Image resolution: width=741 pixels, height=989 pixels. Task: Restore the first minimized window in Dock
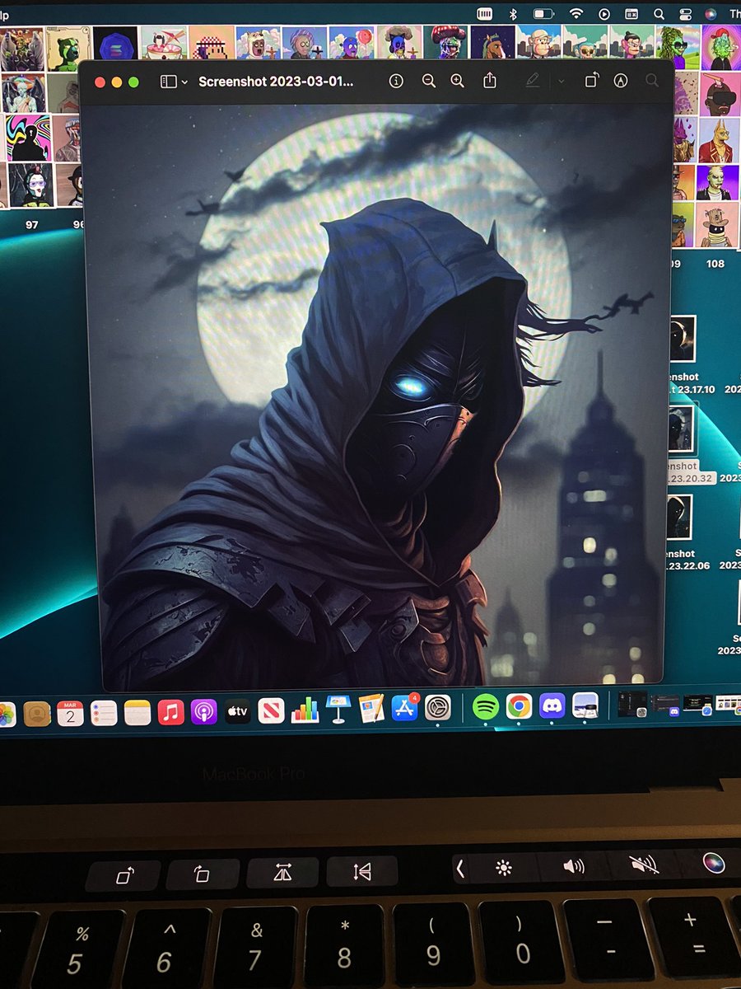(x=631, y=702)
